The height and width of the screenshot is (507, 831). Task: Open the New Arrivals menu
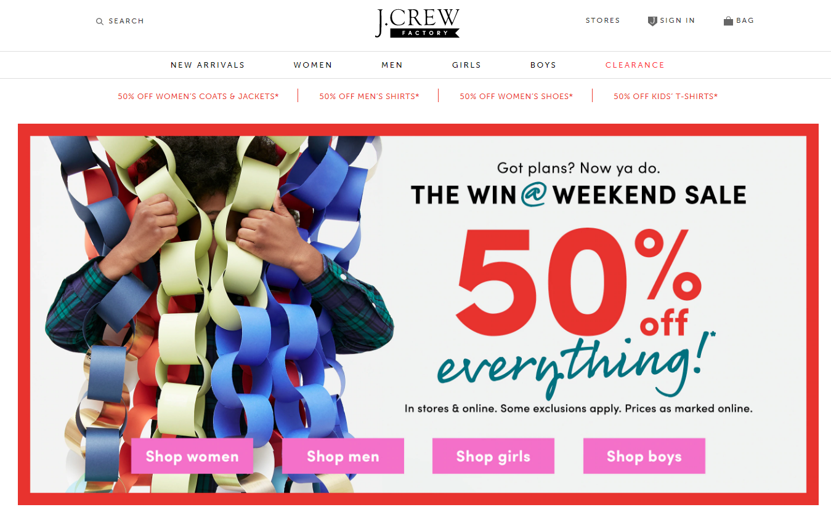(208, 65)
